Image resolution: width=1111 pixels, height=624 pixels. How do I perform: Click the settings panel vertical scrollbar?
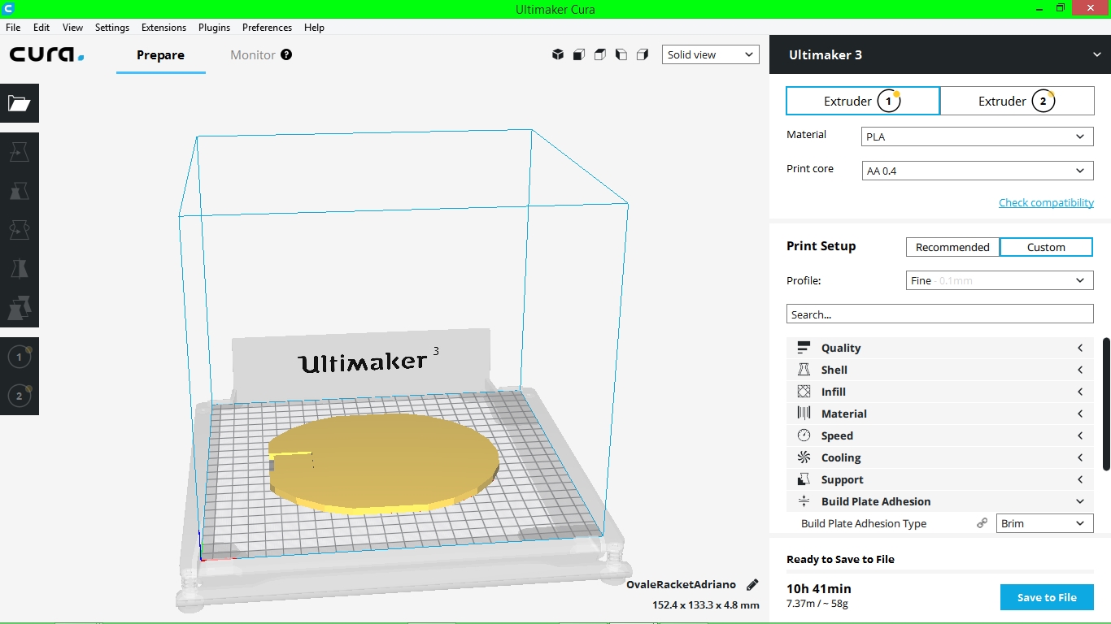coord(1106,404)
